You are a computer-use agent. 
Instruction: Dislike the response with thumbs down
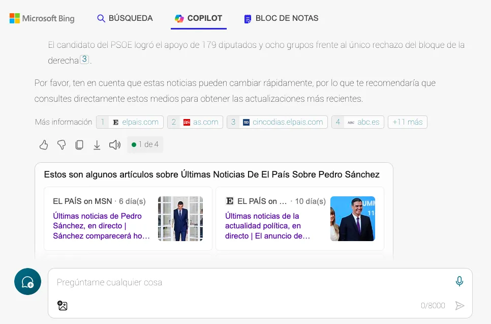62,145
